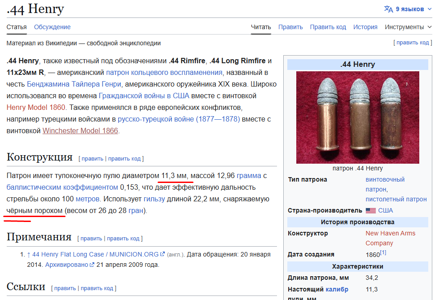The image size is (435, 300).
Task: Open the Инструменты dropdown menu
Action: 408,27
